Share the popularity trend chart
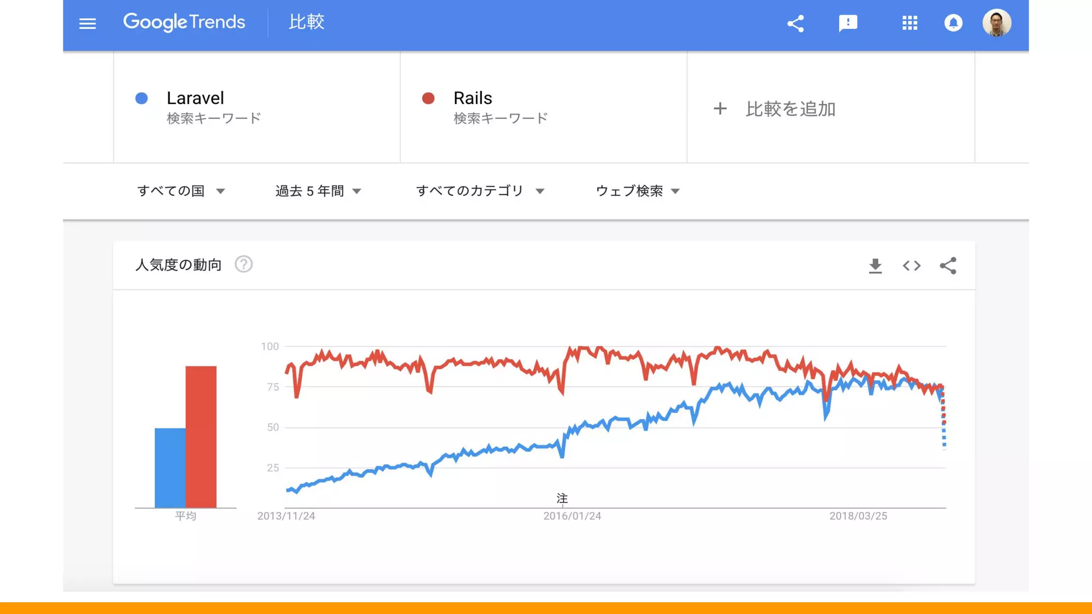The image size is (1092, 614). coord(948,265)
